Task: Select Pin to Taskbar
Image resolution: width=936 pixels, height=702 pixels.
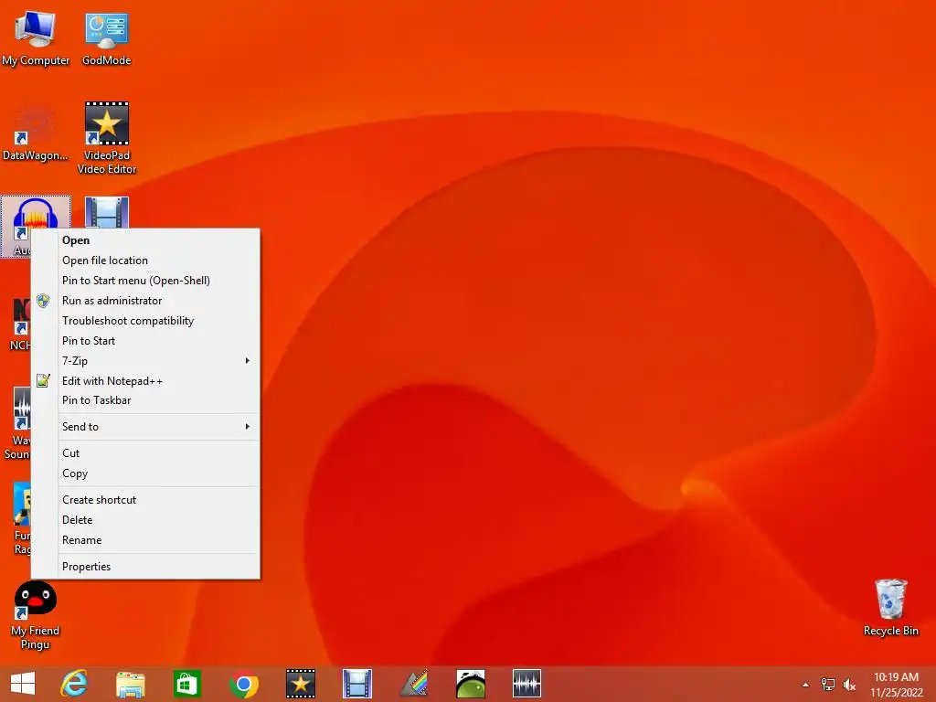Action: [145, 400]
